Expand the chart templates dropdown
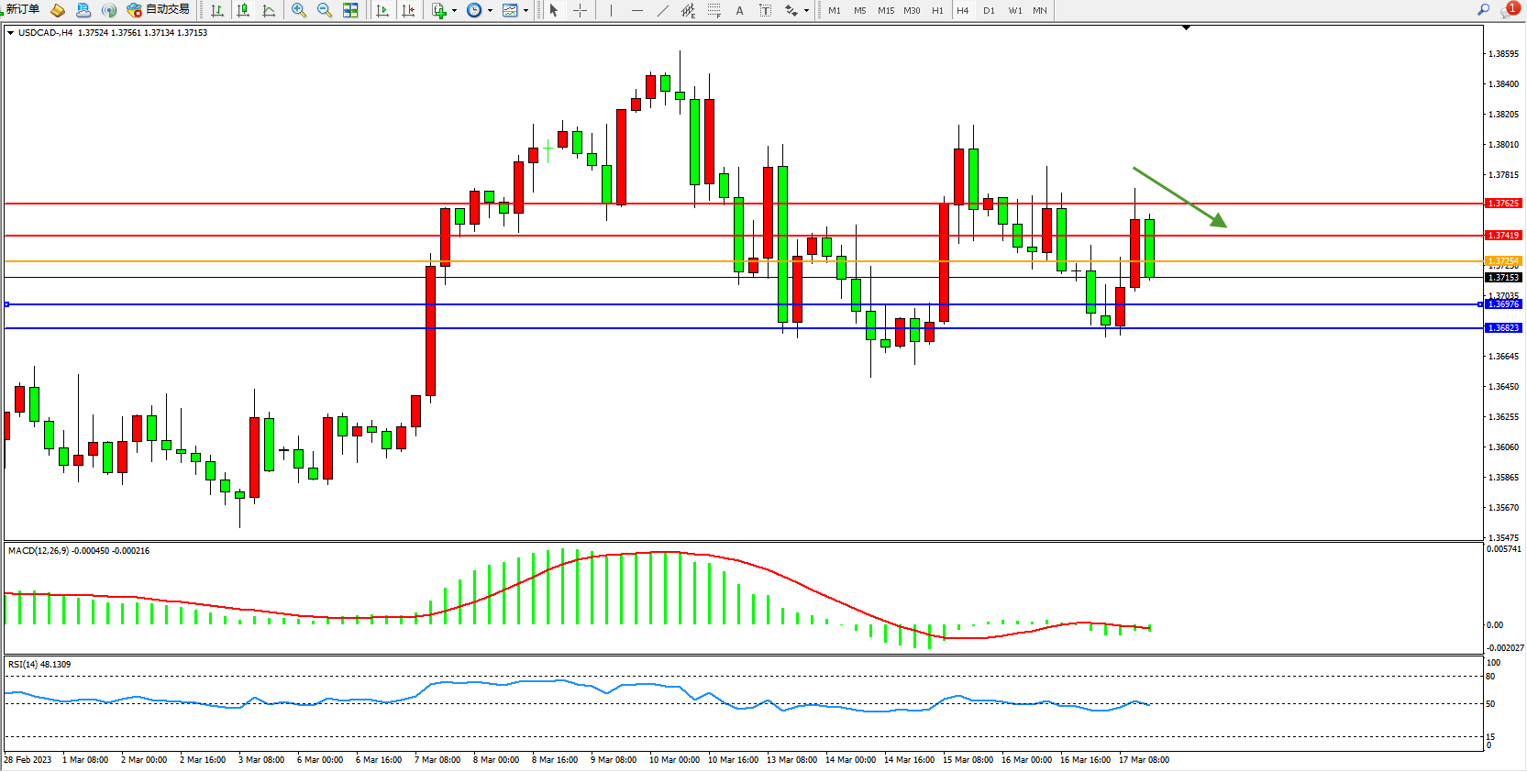 click(x=526, y=11)
